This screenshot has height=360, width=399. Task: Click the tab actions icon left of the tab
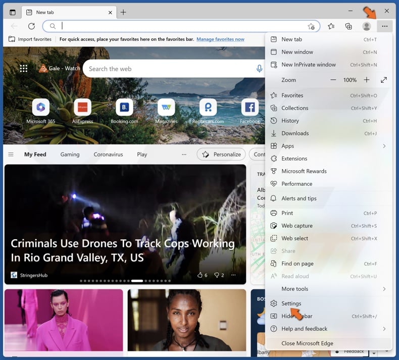pos(13,12)
